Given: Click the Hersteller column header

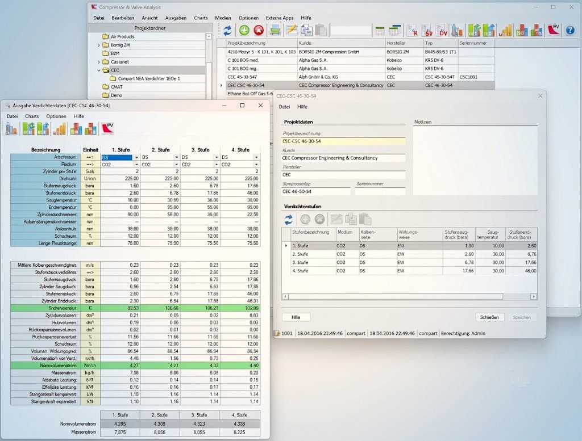Looking at the screenshot, I should [404, 43].
